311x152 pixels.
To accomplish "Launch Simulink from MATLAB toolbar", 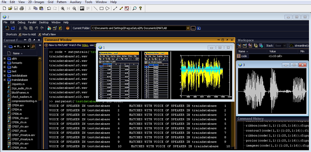I will coord(49,28).
